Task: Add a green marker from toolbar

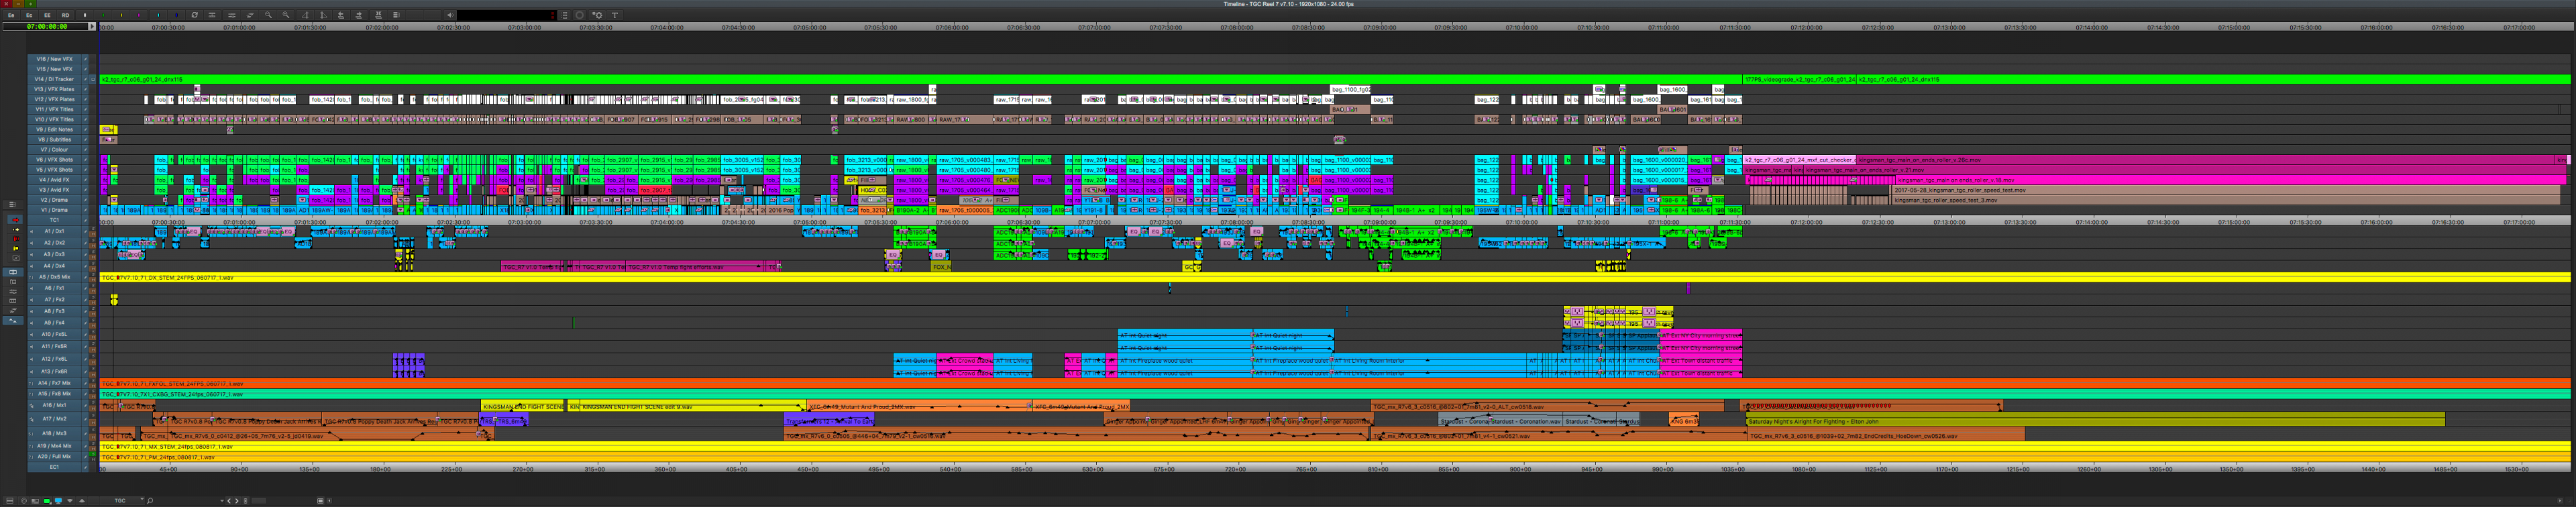Action: click(x=103, y=16)
